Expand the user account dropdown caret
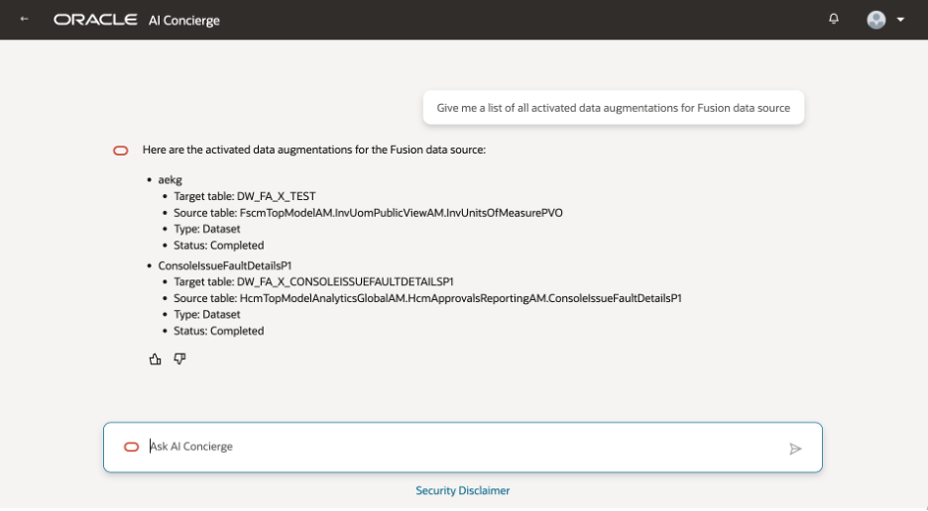The width and height of the screenshot is (928, 511). pyautogui.click(x=900, y=20)
